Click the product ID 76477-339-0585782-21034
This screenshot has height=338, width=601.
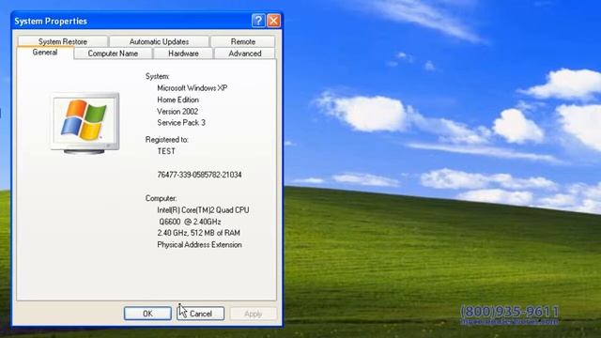199,175
